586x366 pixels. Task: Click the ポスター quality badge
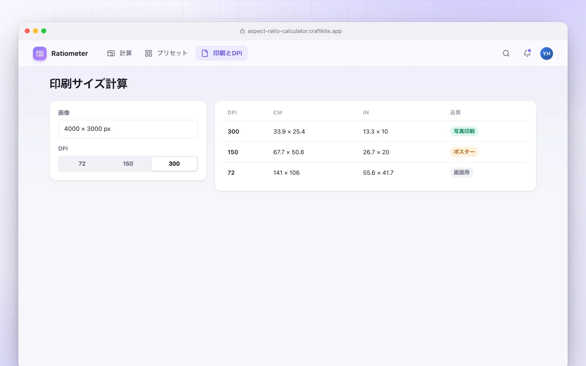464,152
